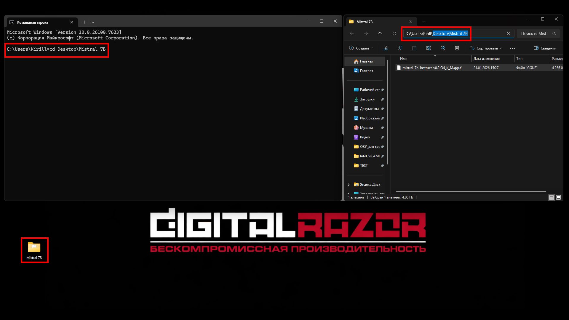Screen dimensions: 569x320
Task: Open Загрузки in the navigation sidebar
Action: click(x=367, y=99)
